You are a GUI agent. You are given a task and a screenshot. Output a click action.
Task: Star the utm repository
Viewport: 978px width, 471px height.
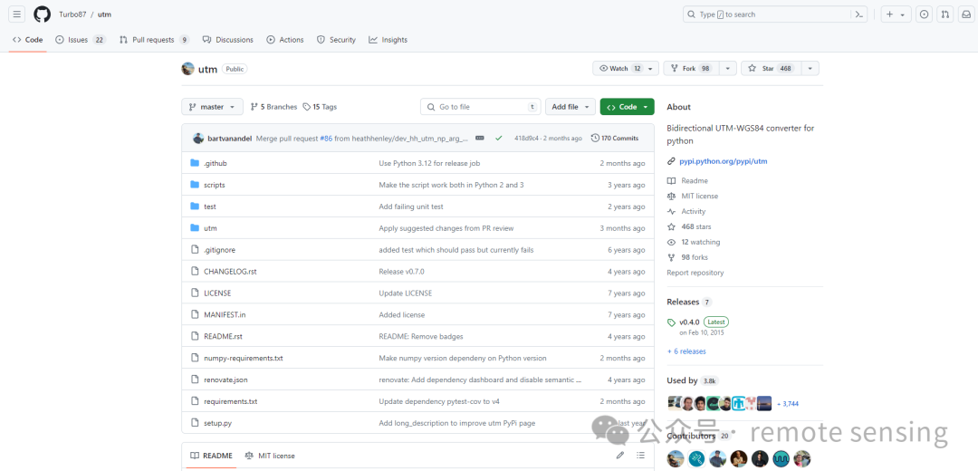coord(771,69)
